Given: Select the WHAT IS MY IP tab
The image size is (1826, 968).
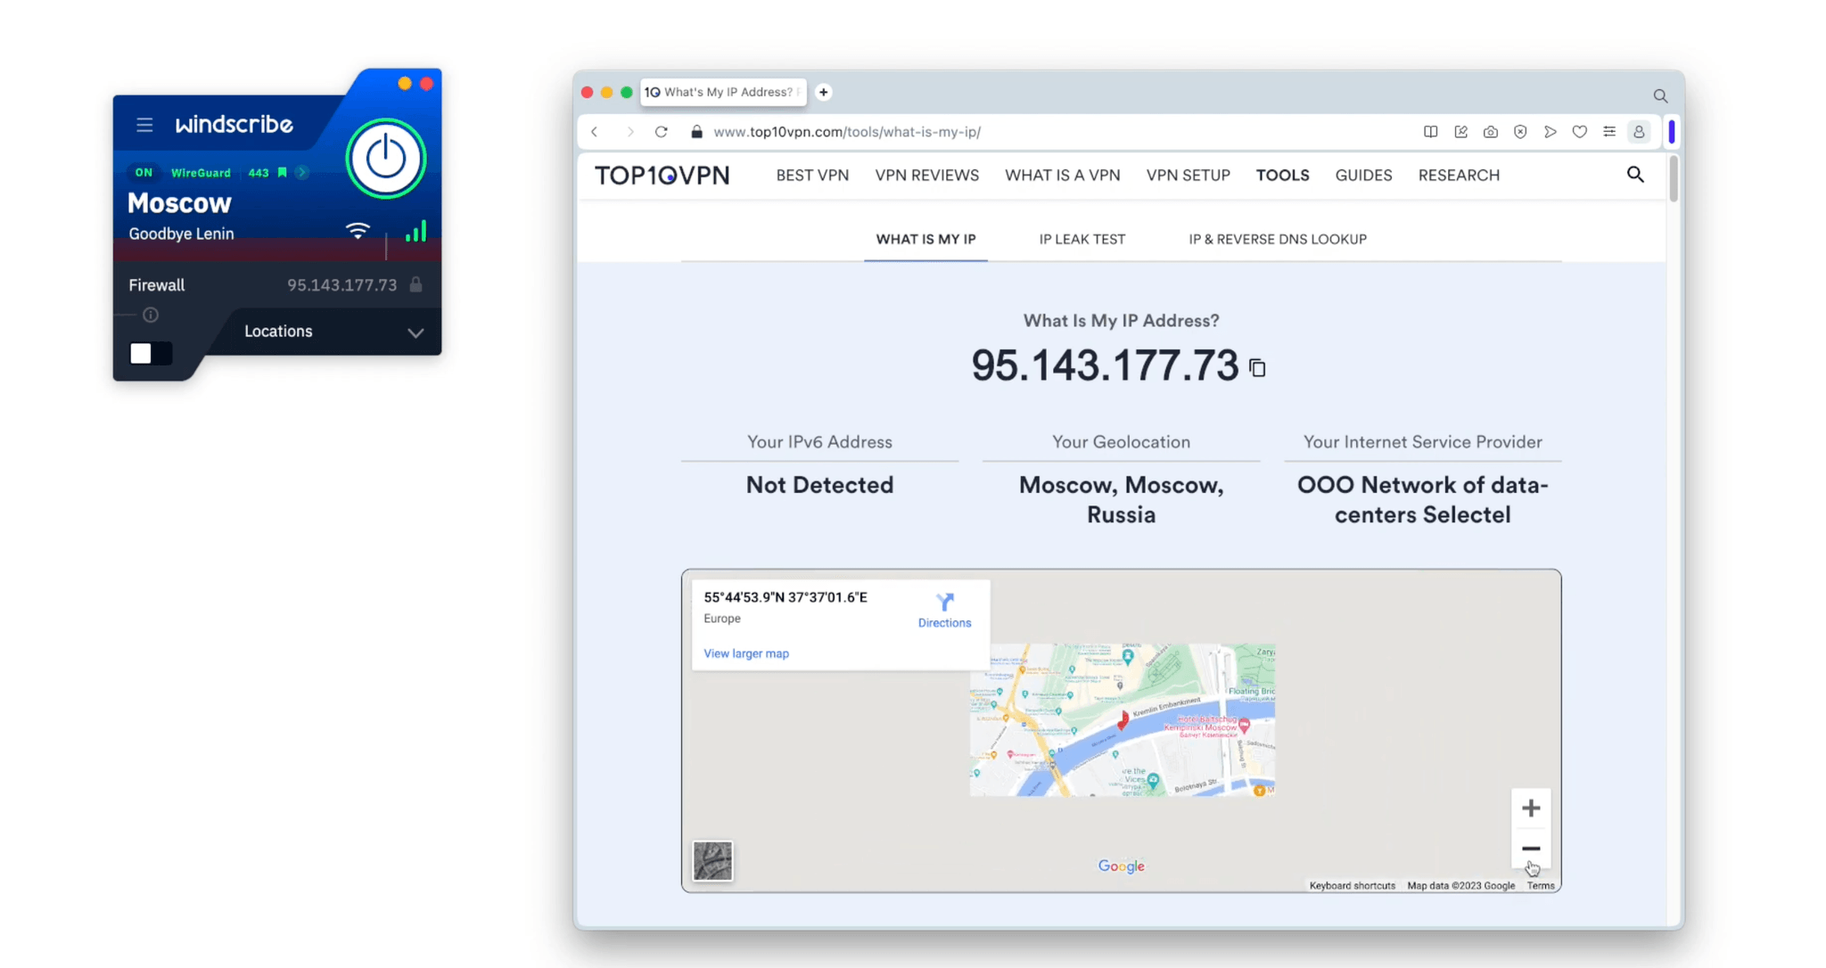Looking at the screenshot, I should click(x=925, y=239).
